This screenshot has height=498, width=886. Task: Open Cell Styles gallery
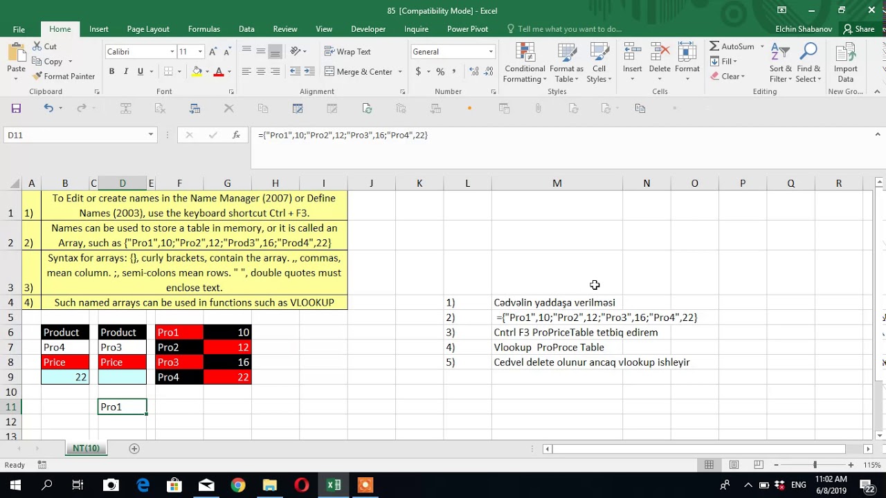(x=599, y=63)
